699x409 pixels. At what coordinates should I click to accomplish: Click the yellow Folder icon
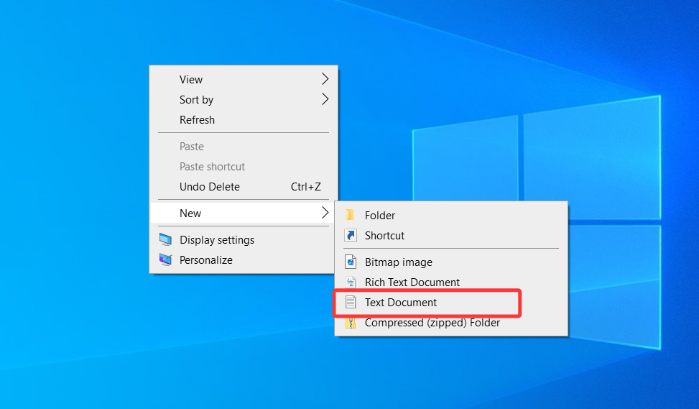click(351, 215)
